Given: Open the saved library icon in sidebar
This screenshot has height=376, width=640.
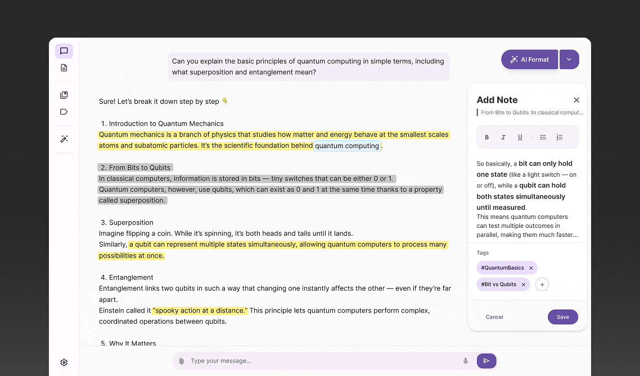Looking at the screenshot, I should [64, 95].
